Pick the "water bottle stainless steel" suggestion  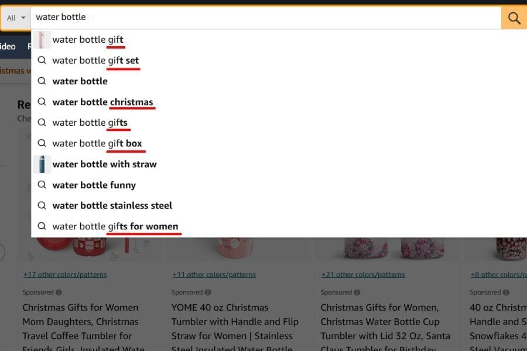coord(112,205)
